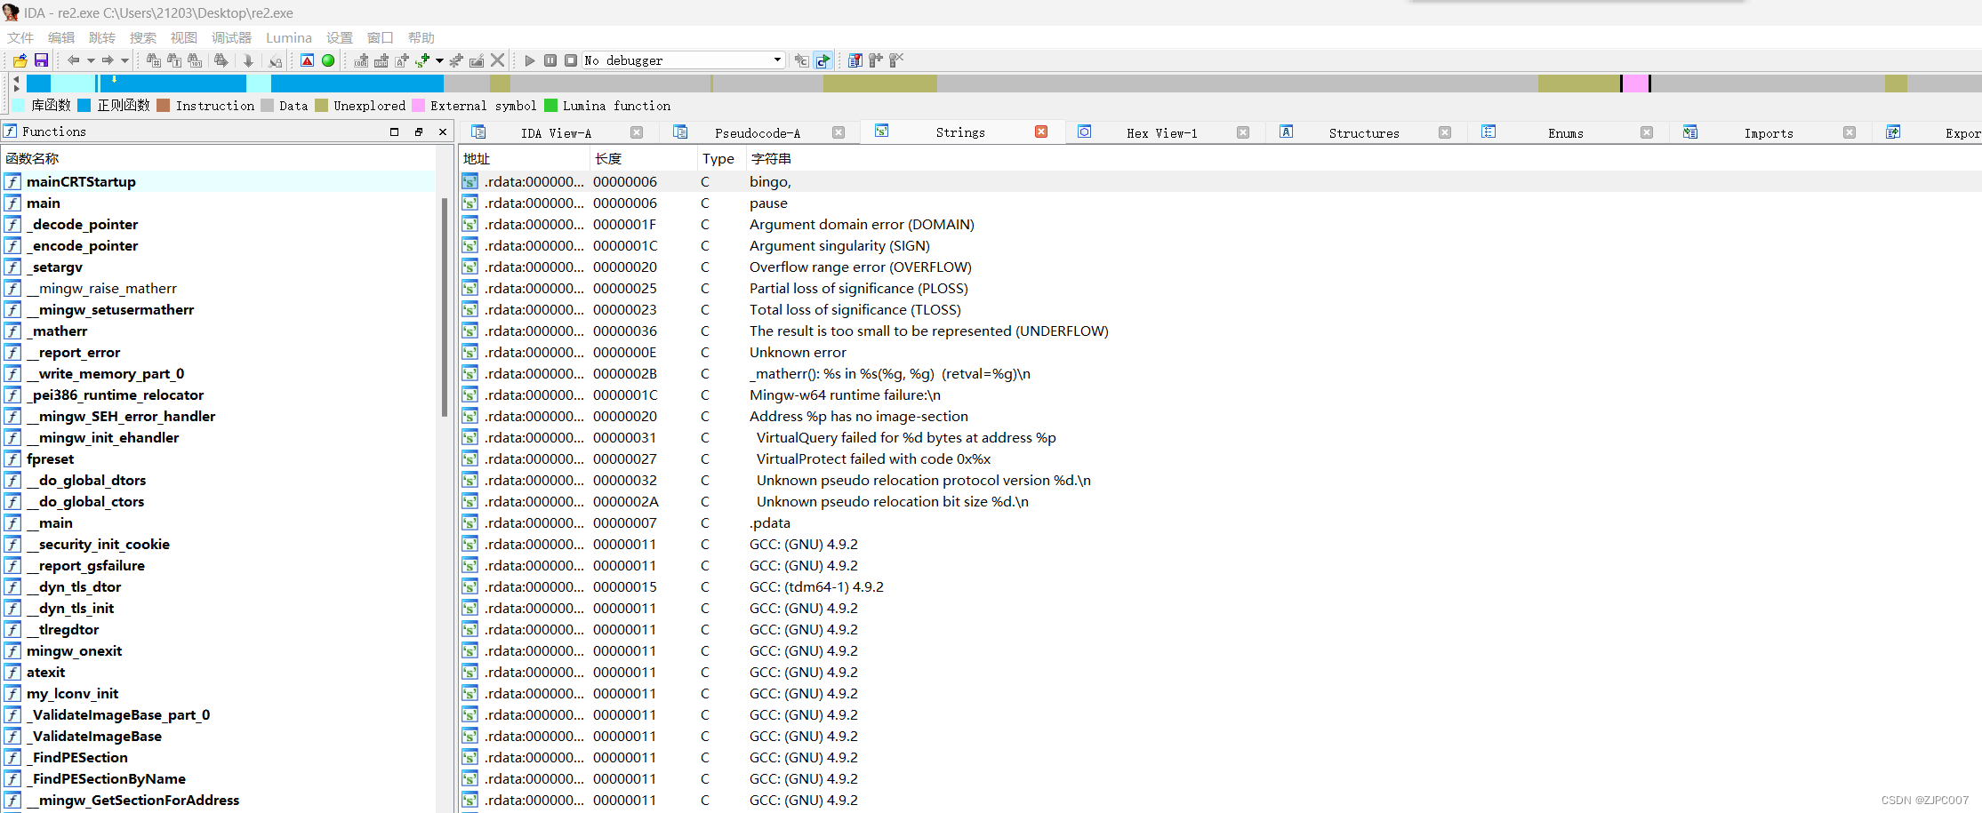The width and height of the screenshot is (1982, 813).
Task: Select the bingo string entry
Action: [x=769, y=181]
